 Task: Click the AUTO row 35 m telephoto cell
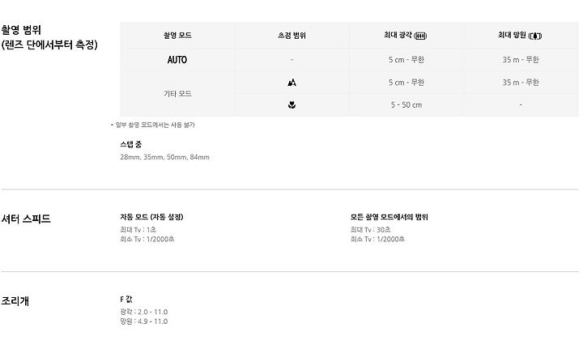tap(521, 60)
